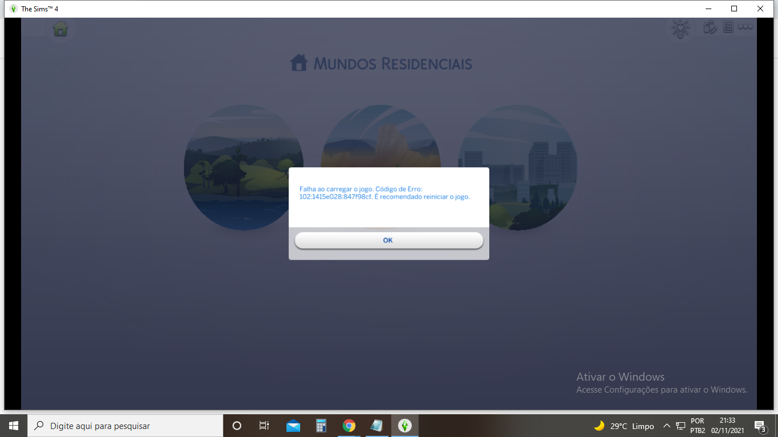Open the manage households icon with pencil
The height and width of the screenshot is (437, 778).
pos(710,27)
